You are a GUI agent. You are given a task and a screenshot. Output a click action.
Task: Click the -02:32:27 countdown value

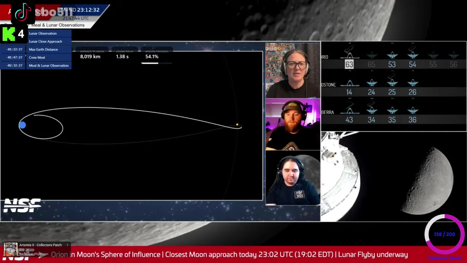click(14, 65)
